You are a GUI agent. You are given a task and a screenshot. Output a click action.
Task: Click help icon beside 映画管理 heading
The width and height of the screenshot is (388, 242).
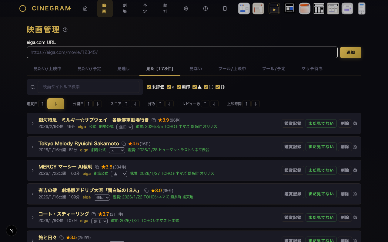65,30
